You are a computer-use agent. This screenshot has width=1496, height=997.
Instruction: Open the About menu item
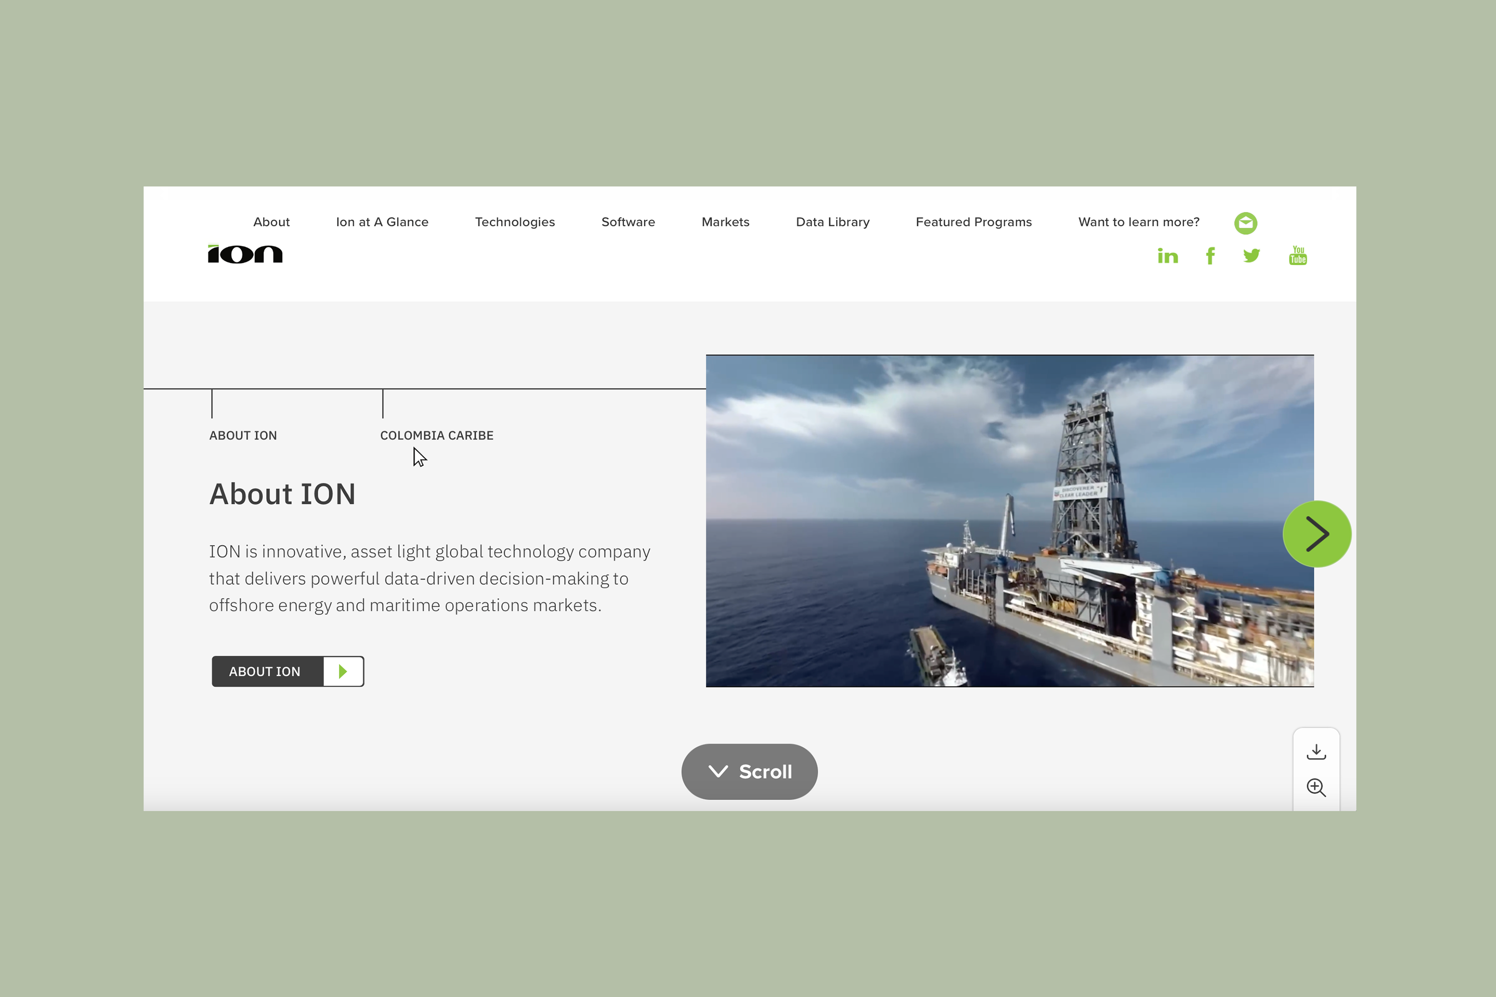[272, 222]
